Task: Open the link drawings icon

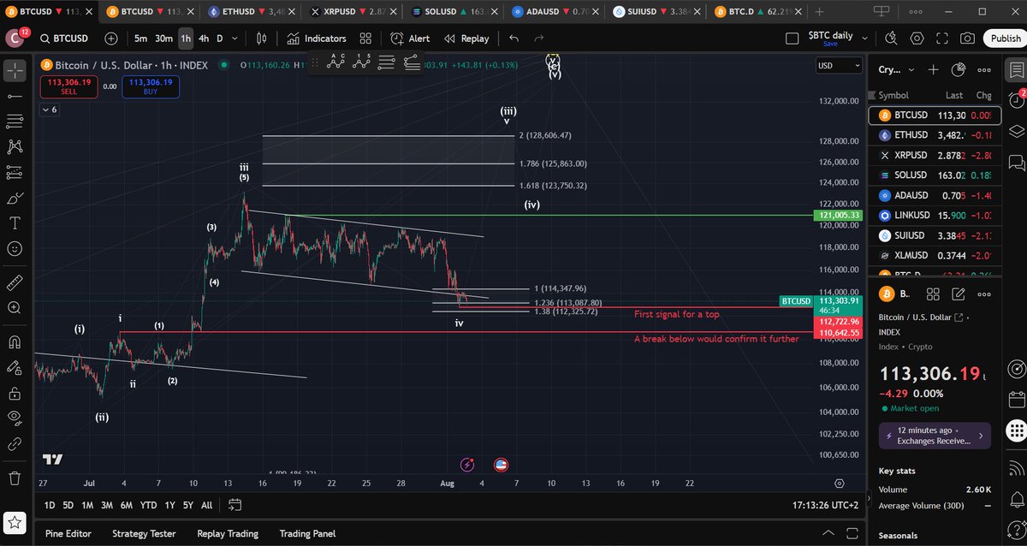Action: point(15,444)
